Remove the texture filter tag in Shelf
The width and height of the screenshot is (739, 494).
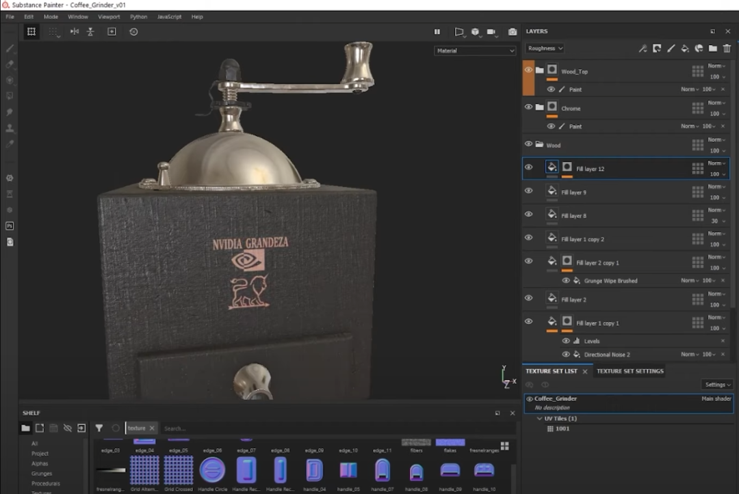[152, 428]
